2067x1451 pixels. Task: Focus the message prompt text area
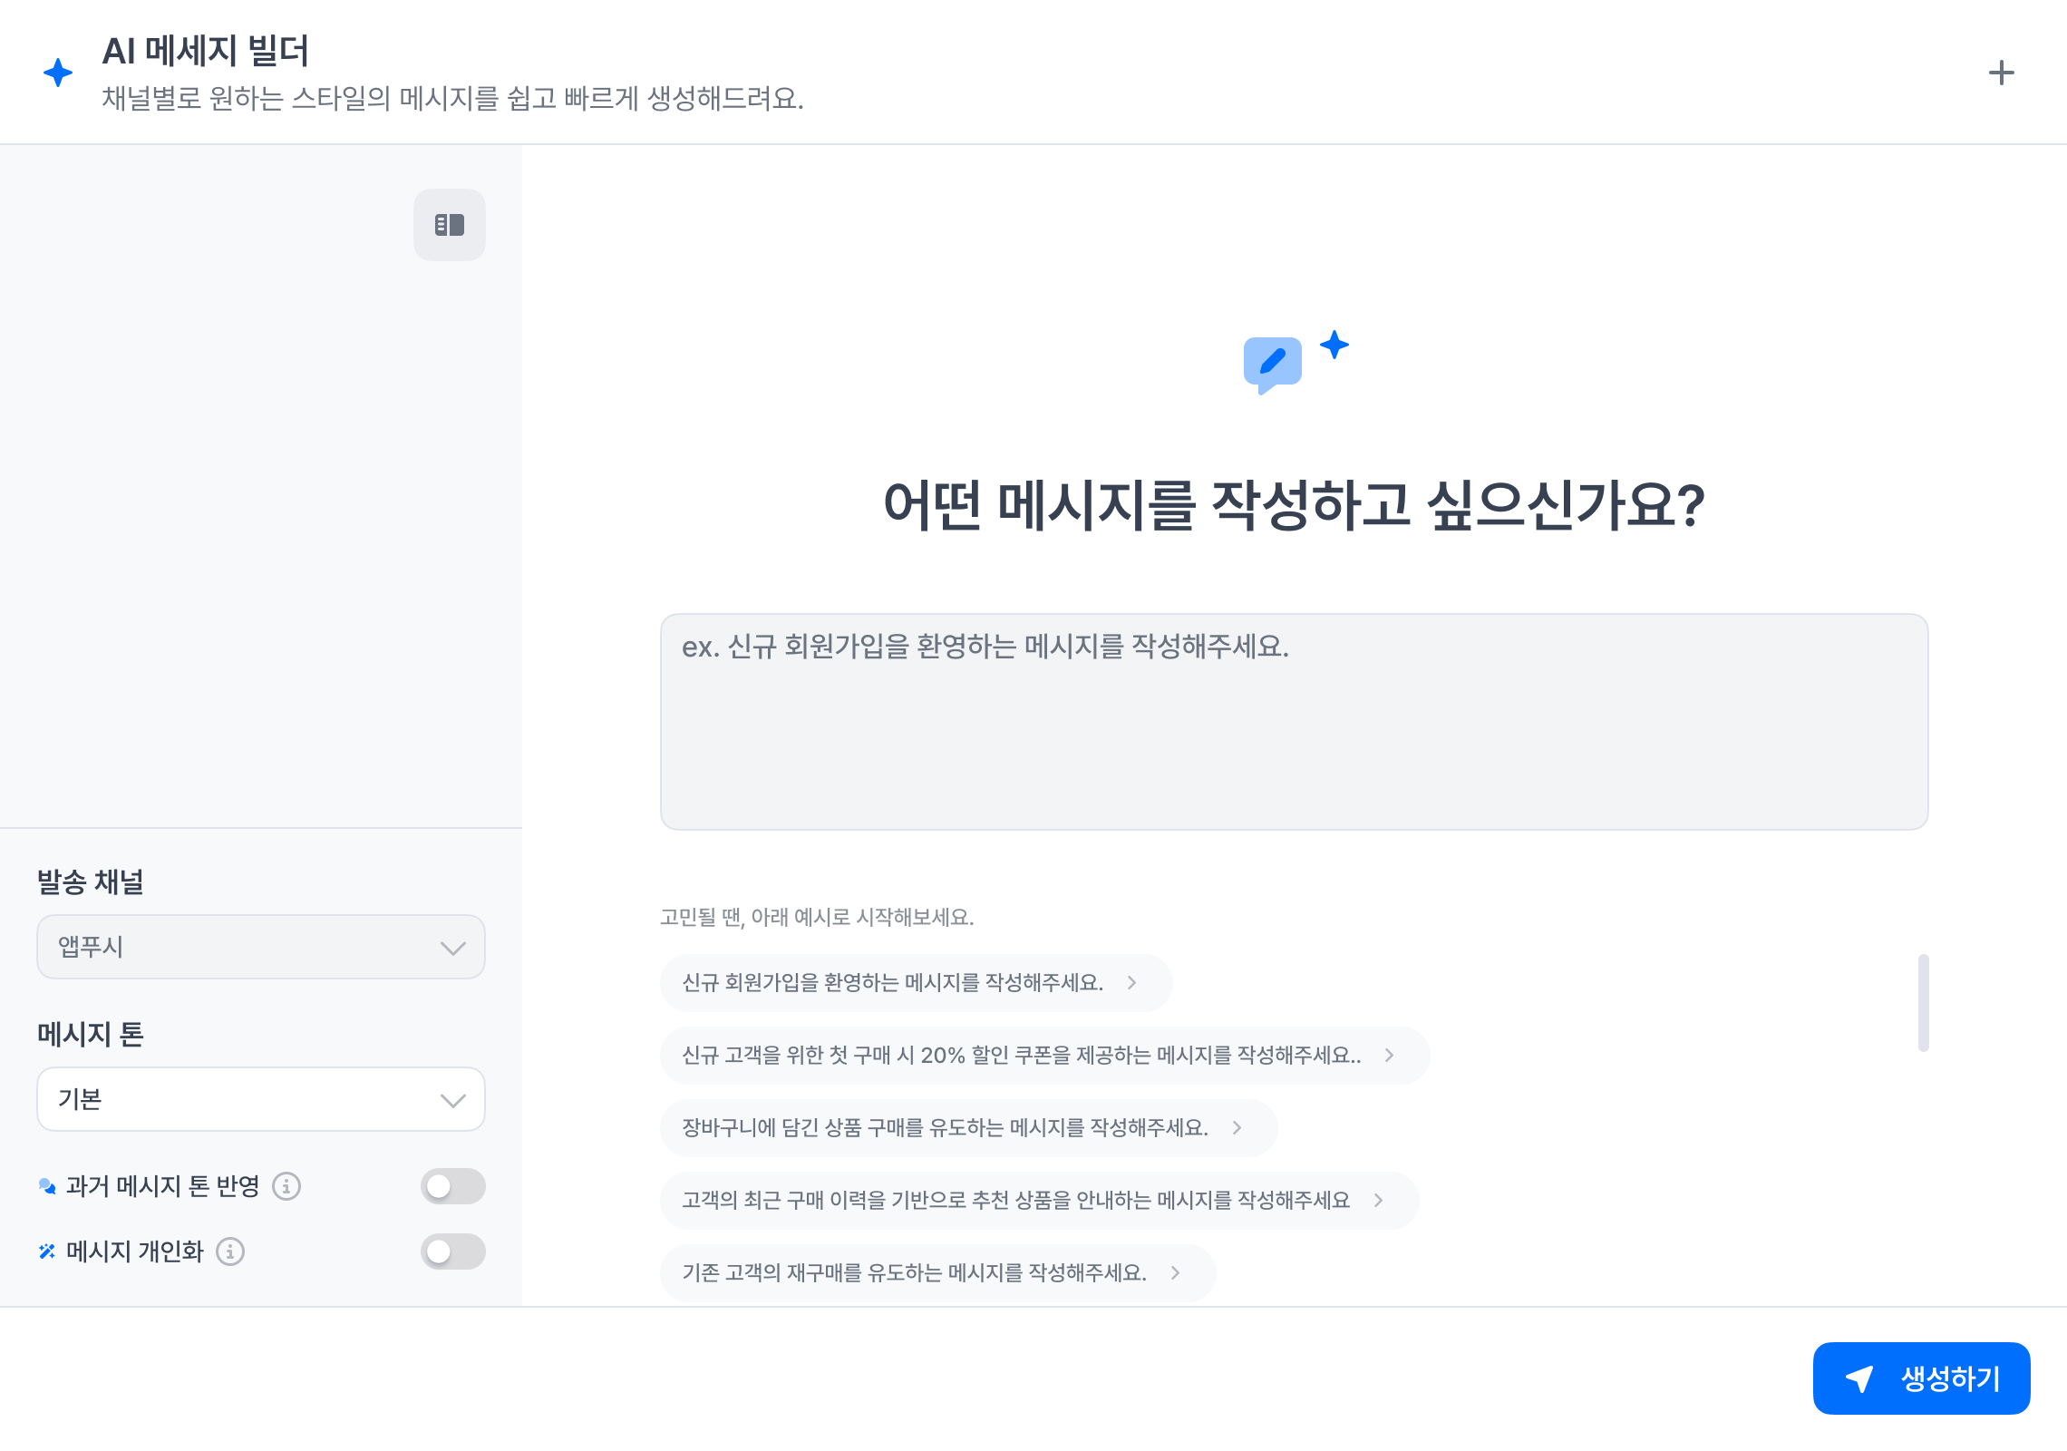[1294, 722]
